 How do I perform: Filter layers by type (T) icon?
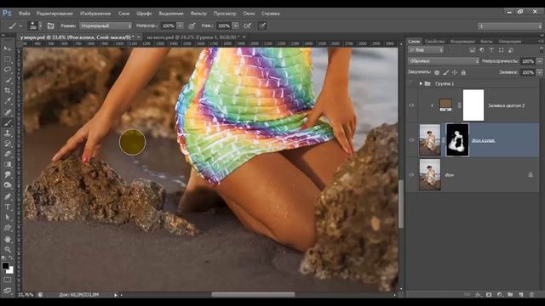[x=491, y=50]
